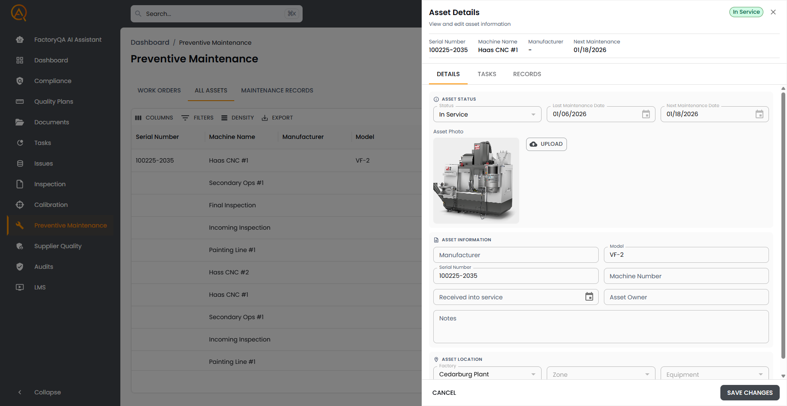Select Supplier Quality in sidebar
The image size is (787, 406).
point(58,246)
